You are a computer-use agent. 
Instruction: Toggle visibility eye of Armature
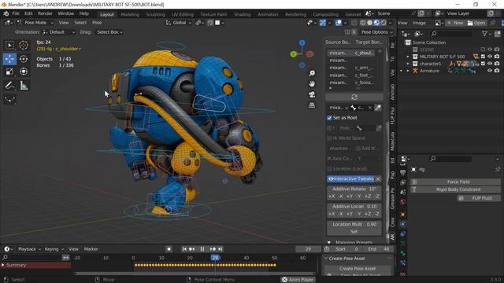tap(490, 71)
